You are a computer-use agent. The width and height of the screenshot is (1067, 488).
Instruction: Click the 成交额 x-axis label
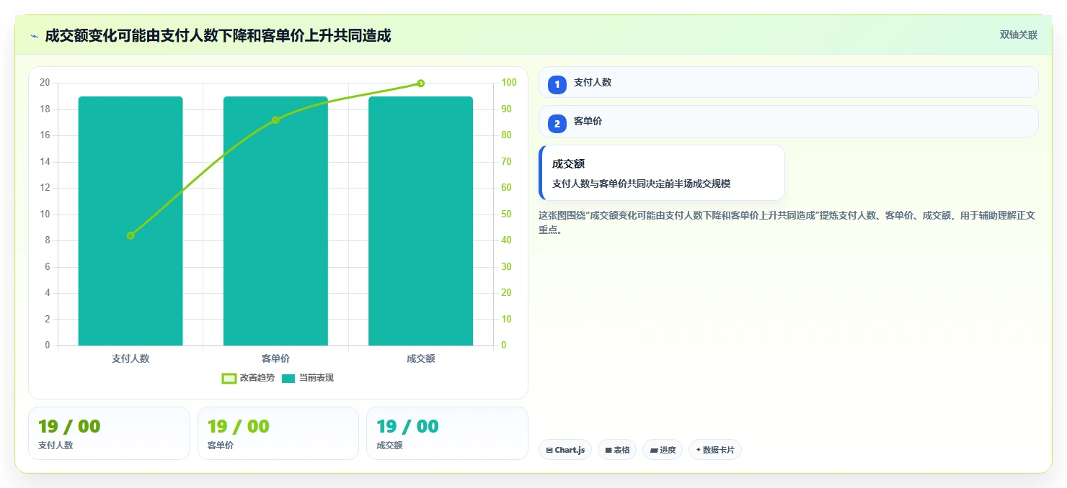tap(420, 358)
